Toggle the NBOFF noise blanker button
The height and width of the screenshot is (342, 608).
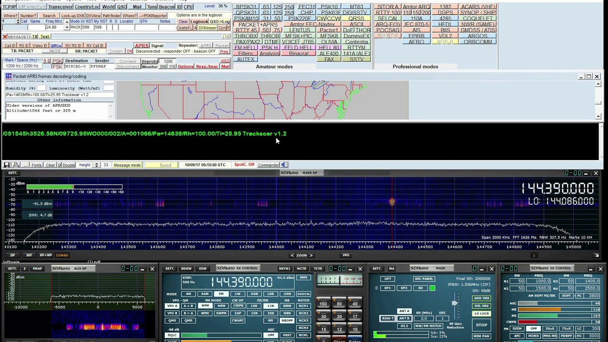[x=287, y=321]
